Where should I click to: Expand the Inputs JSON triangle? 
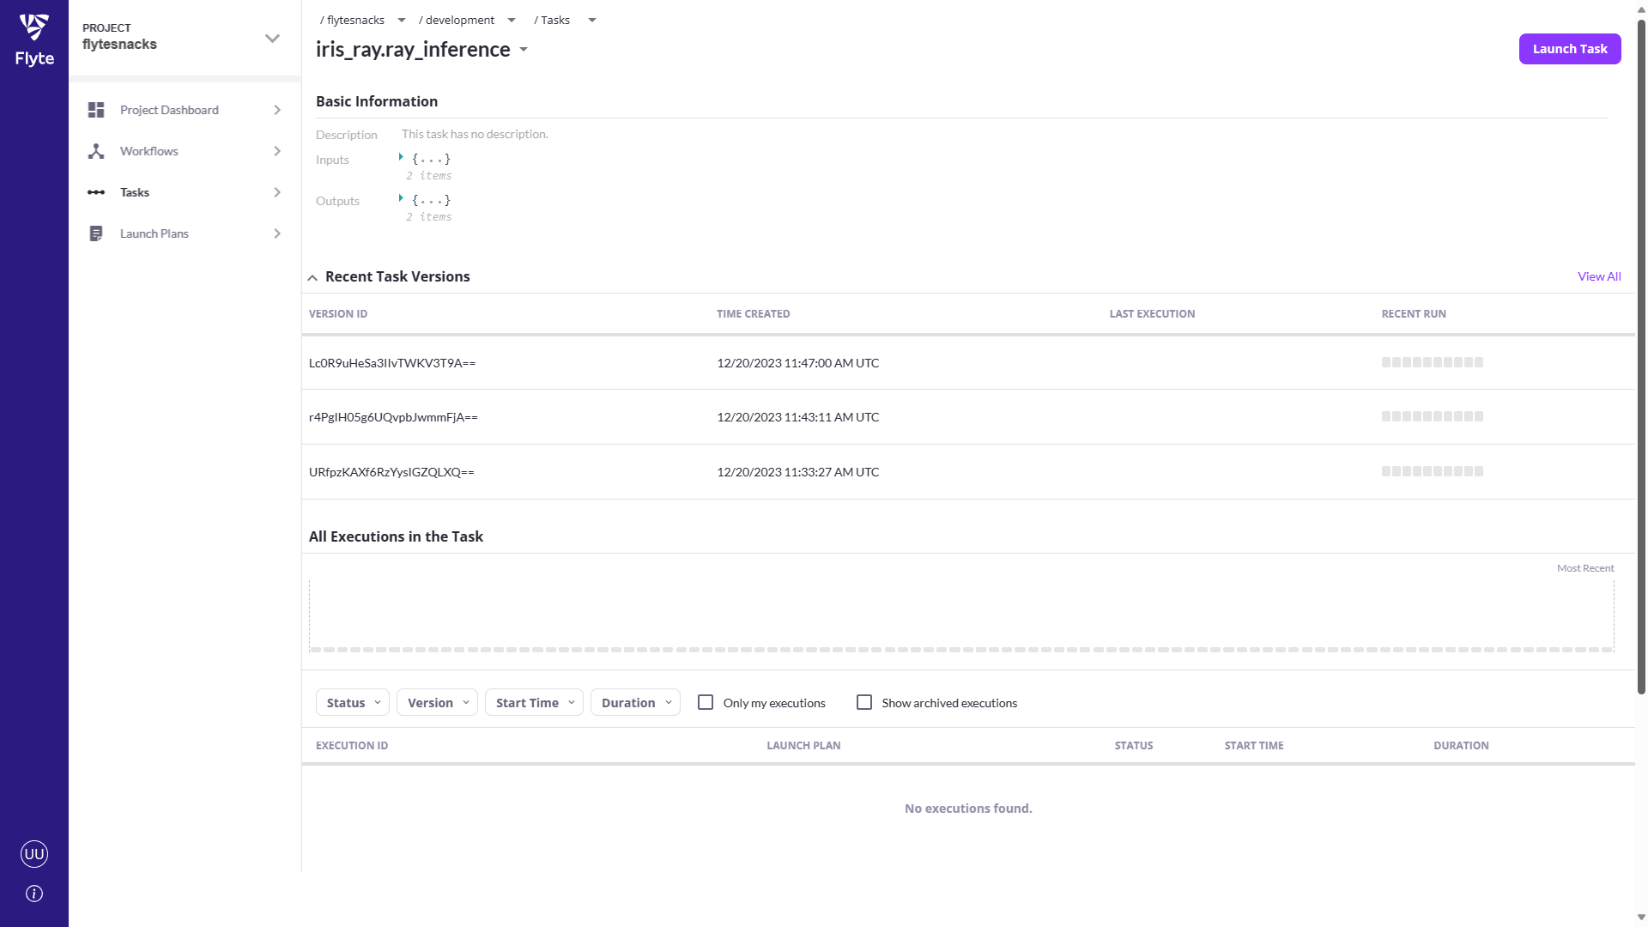coord(401,158)
